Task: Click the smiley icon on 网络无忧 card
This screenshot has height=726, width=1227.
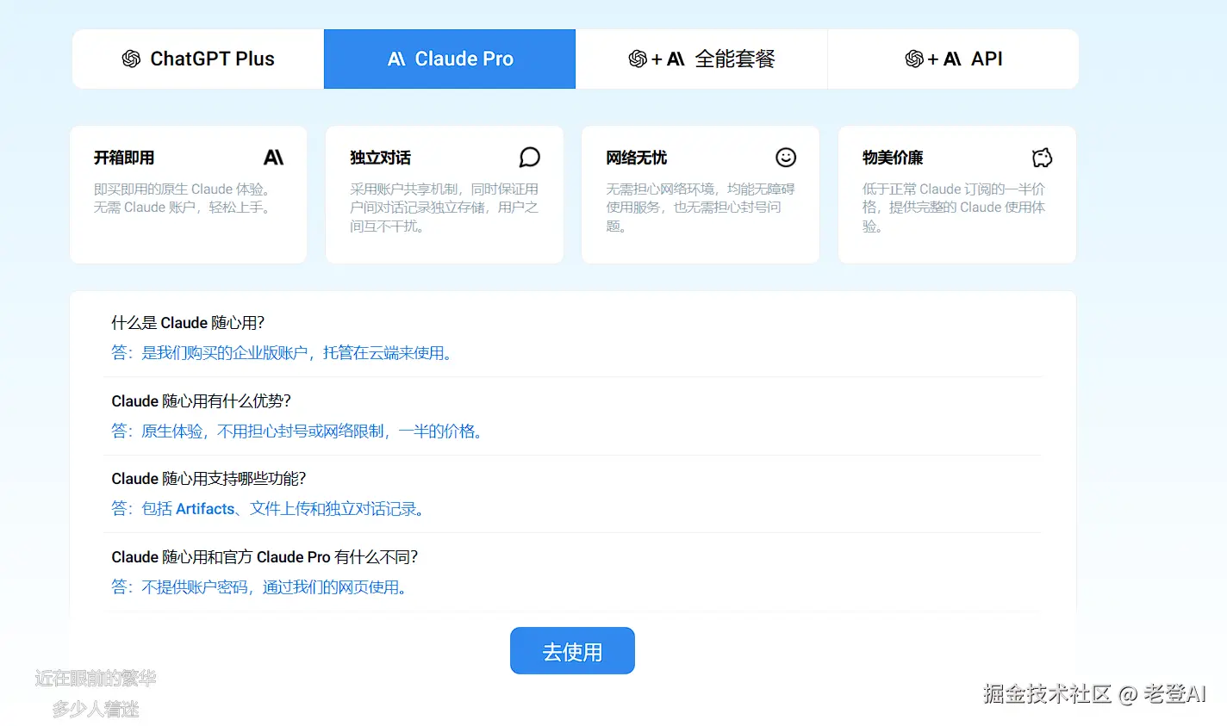Action: pos(786,158)
